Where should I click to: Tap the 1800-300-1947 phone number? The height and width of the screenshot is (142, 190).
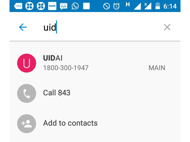tap(66, 68)
